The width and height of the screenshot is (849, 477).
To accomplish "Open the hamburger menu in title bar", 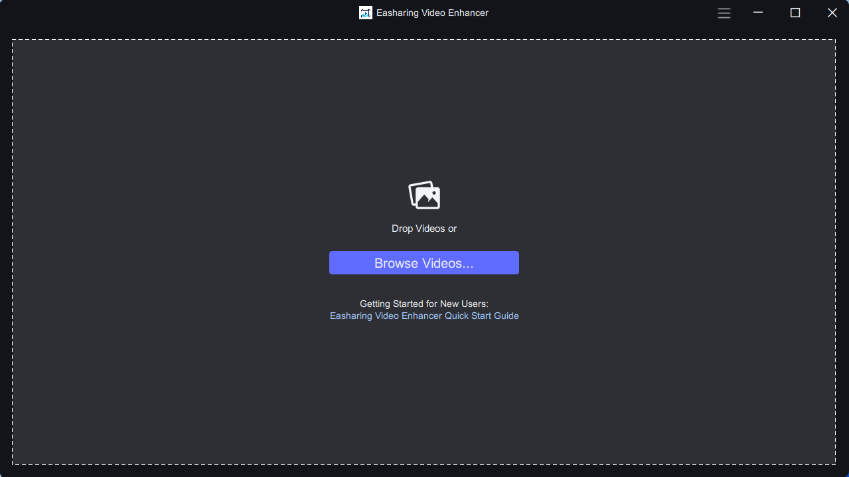I will (724, 13).
